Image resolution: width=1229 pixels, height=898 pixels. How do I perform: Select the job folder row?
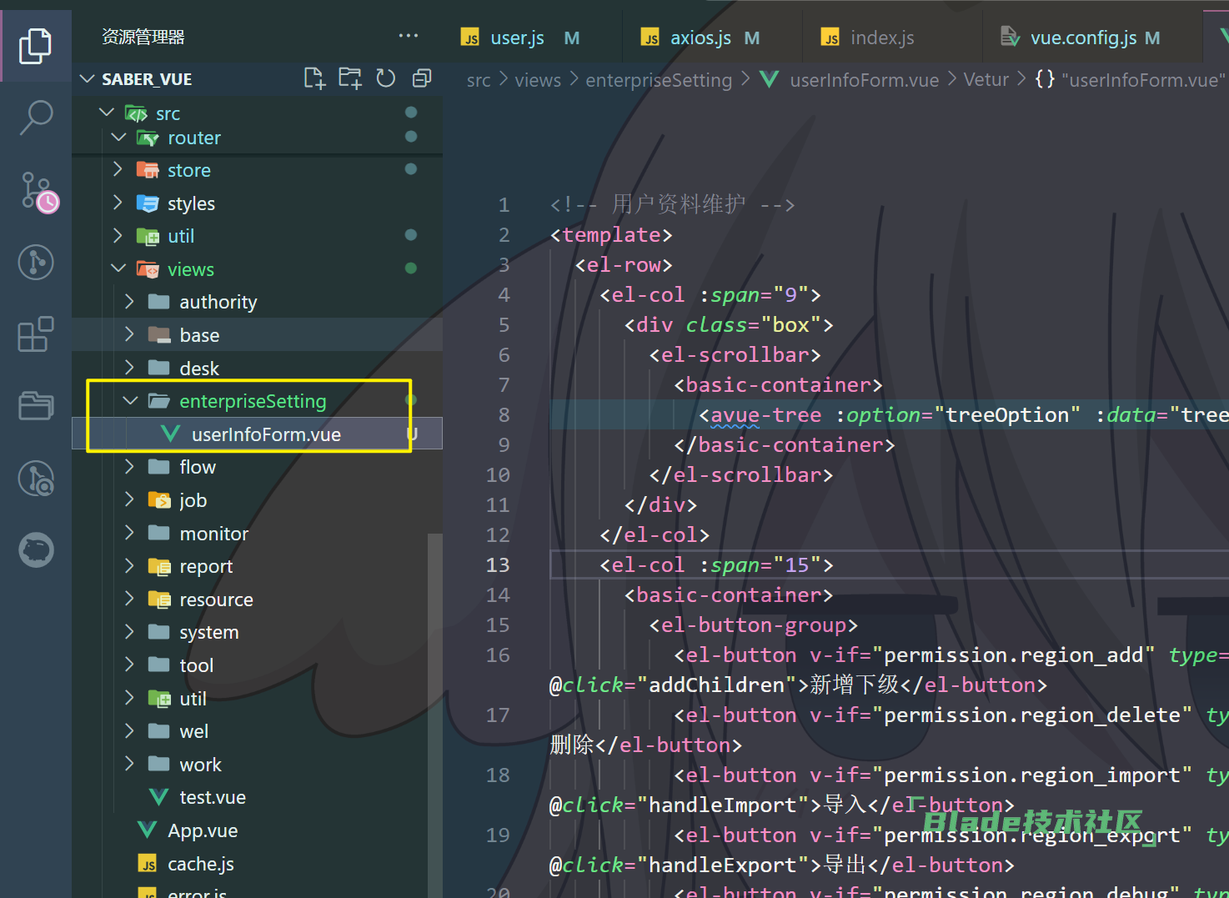[257, 500]
